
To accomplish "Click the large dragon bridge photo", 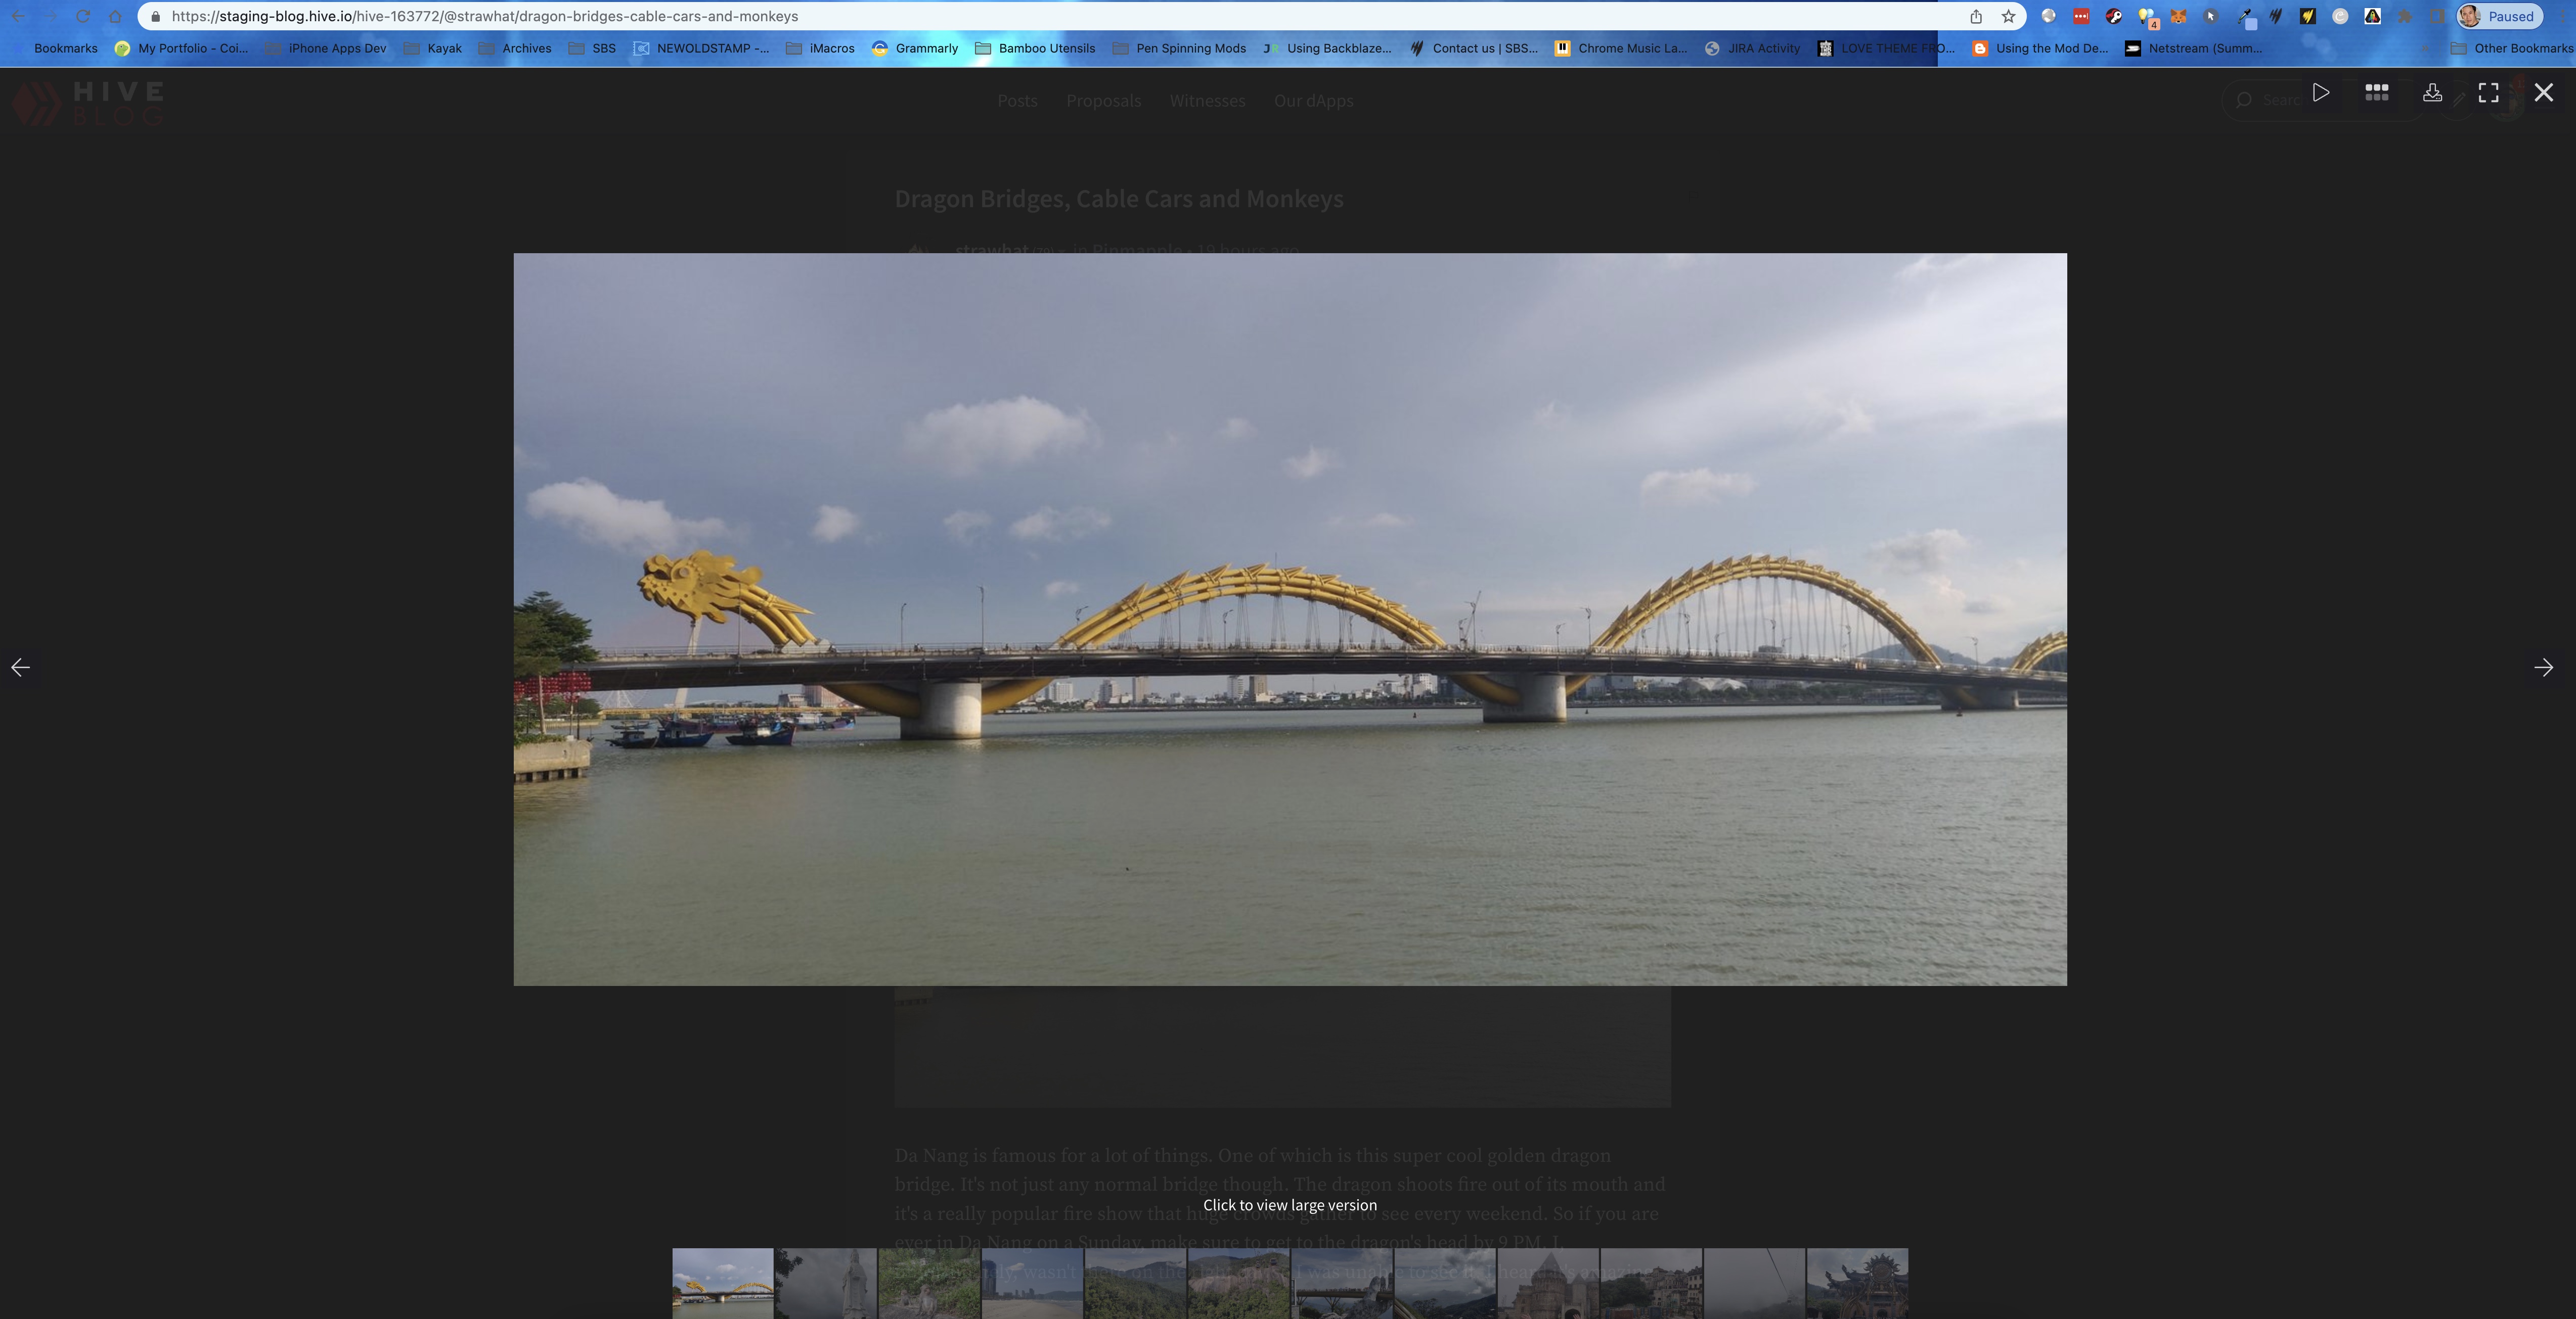I will click(1290, 619).
